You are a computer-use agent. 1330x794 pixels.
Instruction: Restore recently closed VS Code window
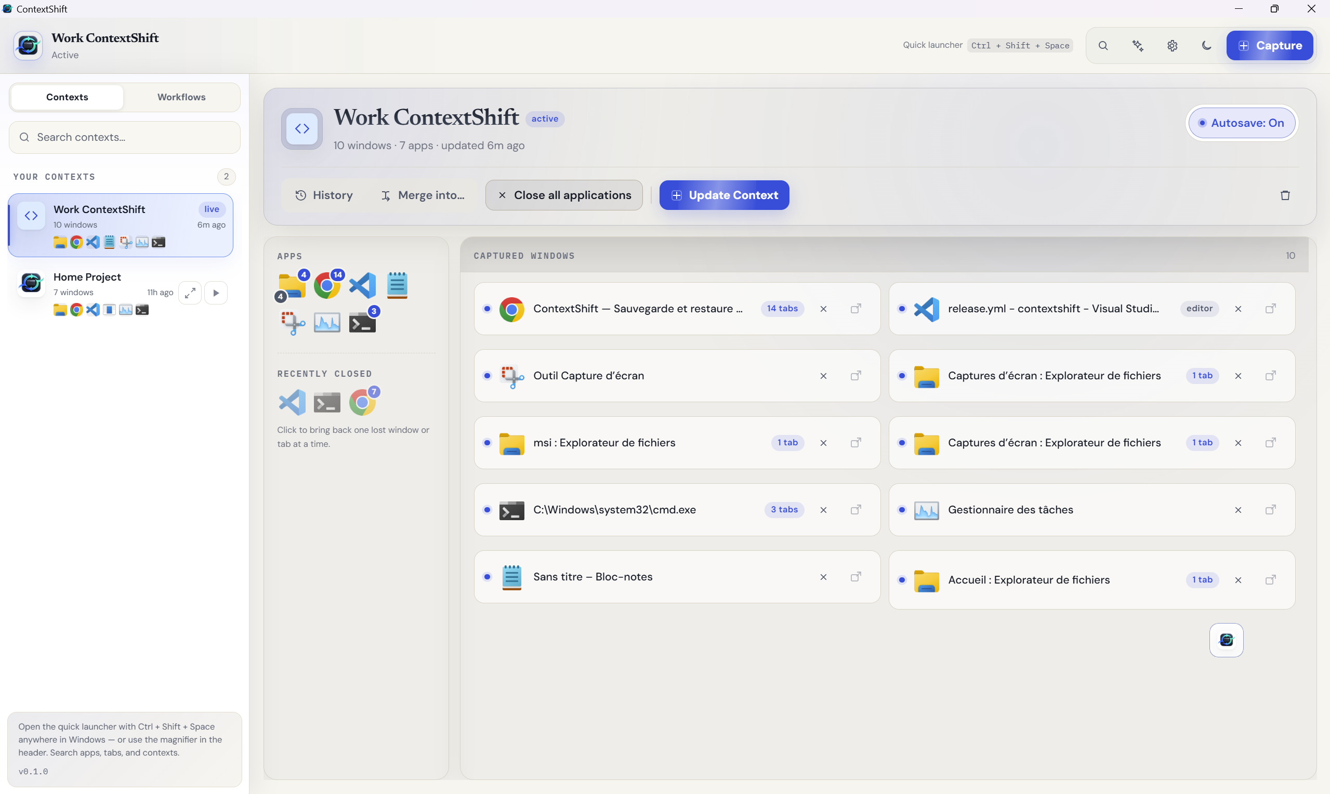(292, 402)
